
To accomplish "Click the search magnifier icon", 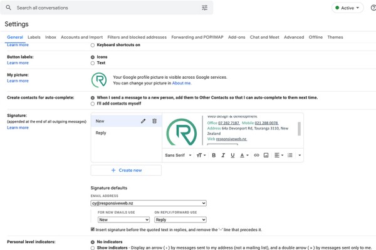I will point(8,7).
